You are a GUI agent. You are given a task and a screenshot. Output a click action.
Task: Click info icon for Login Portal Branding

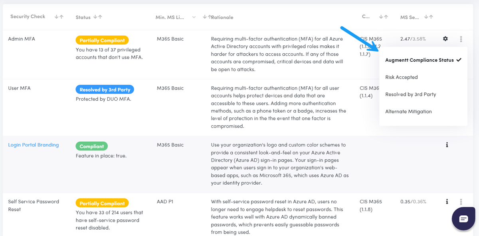447,145
